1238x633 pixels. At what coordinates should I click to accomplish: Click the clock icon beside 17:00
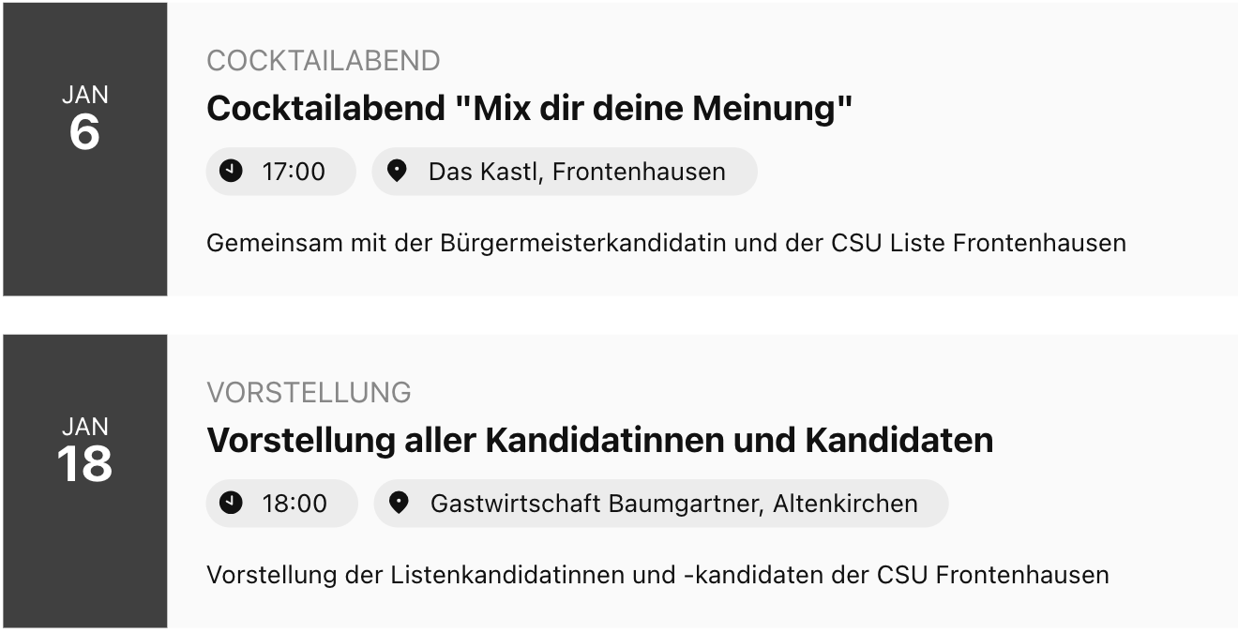231,171
